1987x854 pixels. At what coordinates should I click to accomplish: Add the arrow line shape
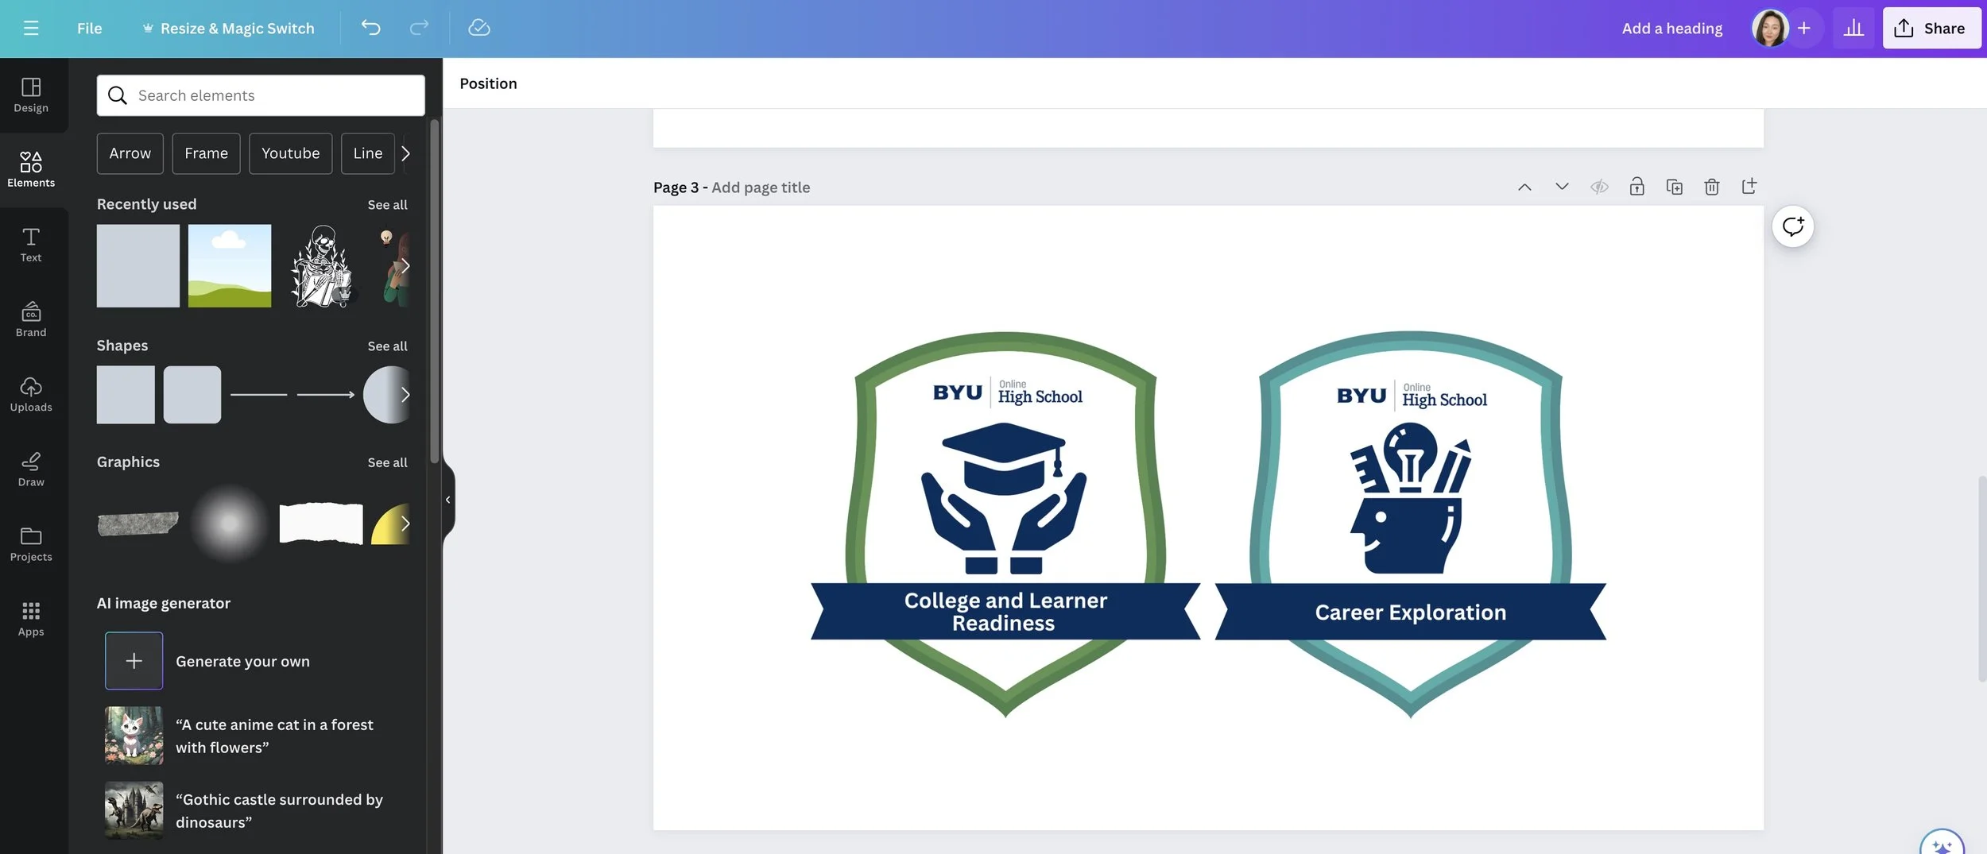coord(326,395)
